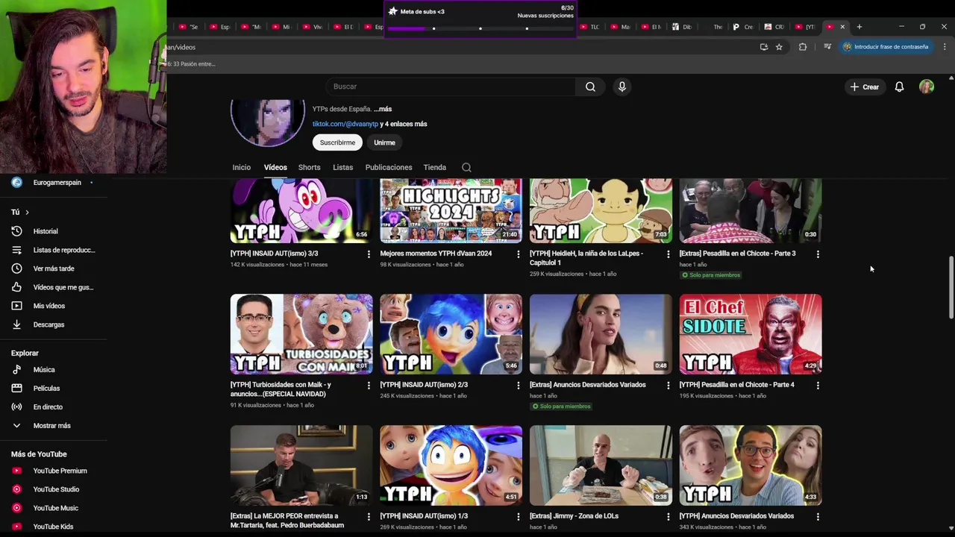Image resolution: width=955 pixels, height=537 pixels.
Task: Open Películas in Explorar
Action: click(46, 388)
